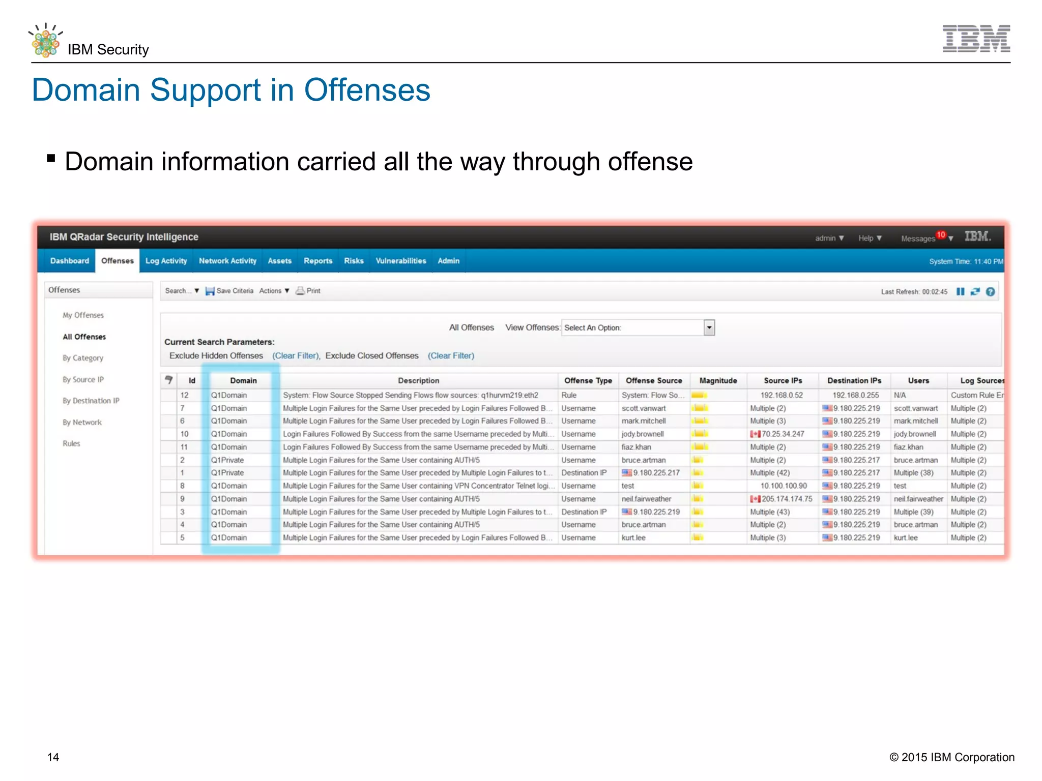
Task: Click 'Q1Private' domain cell for offense 2
Action: coord(227,460)
